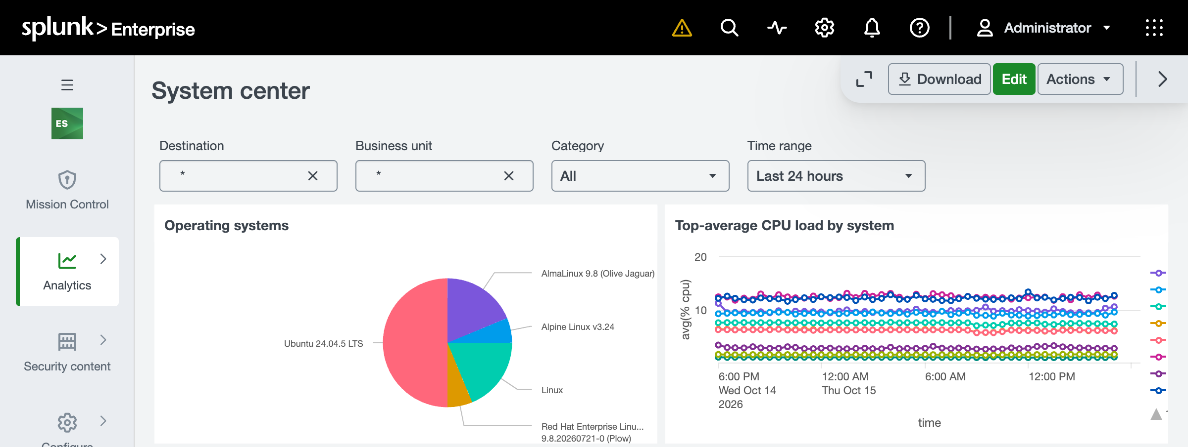1188x447 pixels.
Task: Open the Administrator user menu
Action: [1043, 28]
